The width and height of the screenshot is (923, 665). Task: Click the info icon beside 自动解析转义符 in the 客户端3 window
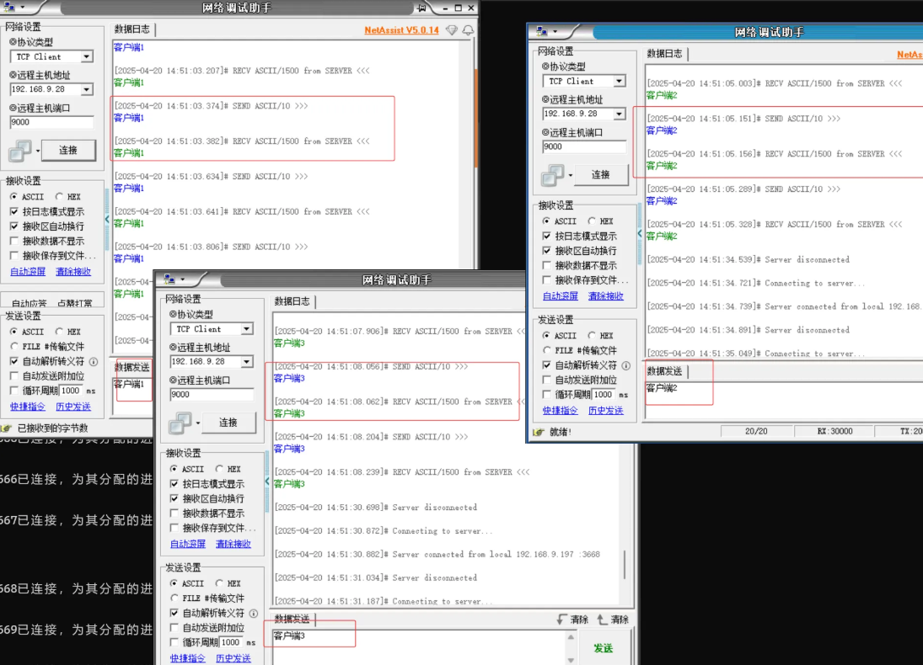[254, 614]
